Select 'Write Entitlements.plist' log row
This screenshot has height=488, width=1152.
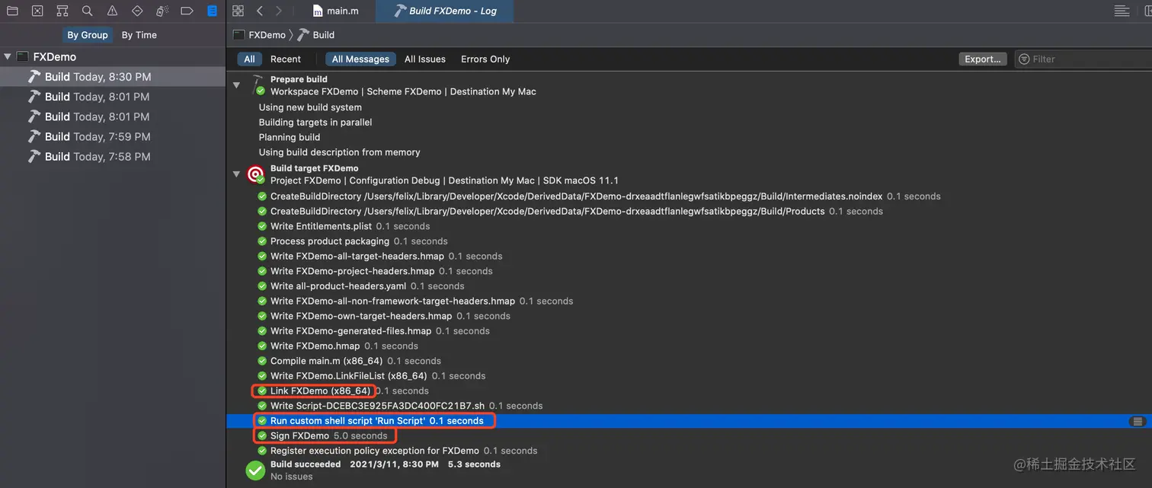tap(690, 226)
